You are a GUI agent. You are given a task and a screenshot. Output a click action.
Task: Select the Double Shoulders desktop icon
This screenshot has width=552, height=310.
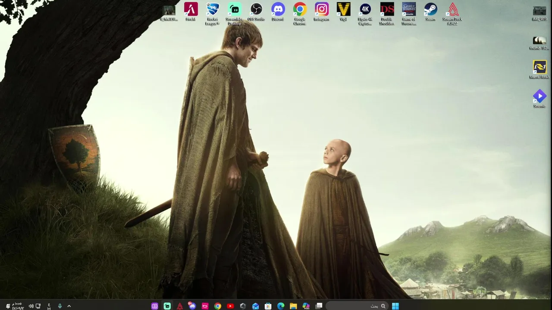coord(387,14)
